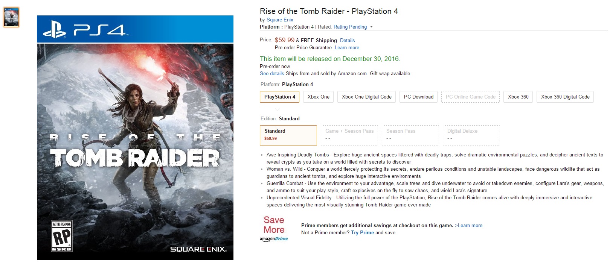Select the Standard edition at $59.99
The height and width of the screenshot is (267, 610).
point(288,135)
